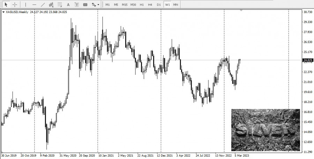The width and height of the screenshot is (314, 159).
Task: Click the 11.290 price scale label
Action: point(308,152)
